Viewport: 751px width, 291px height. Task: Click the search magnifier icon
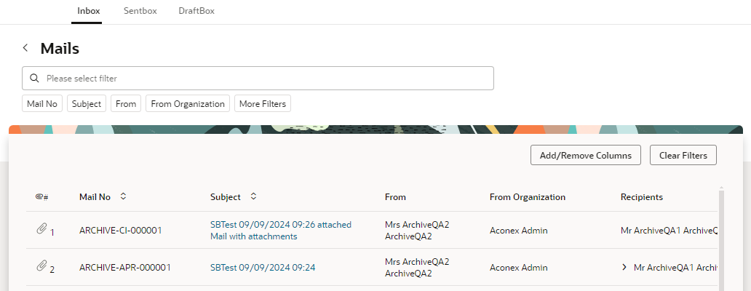pos(34,78)
